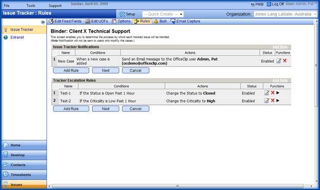Click the scroll right arrow at bottom
The image size is (320, 190).
[x=311, y=186]
